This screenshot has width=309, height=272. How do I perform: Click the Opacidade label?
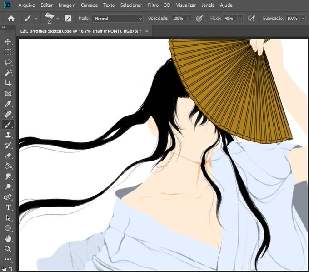[x=158, y=18]
